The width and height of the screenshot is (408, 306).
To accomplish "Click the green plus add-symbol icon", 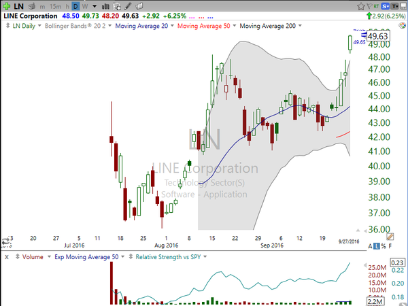I will click(x=7, y=6).
